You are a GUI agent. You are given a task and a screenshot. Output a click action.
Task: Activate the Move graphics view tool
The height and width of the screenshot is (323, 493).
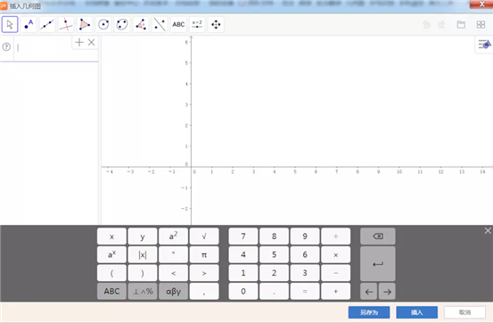(x=216, y=25)
